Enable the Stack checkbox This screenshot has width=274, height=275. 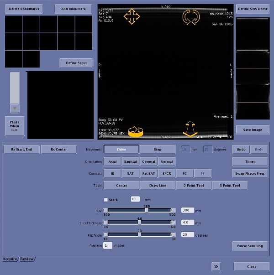(x=106, y=199)
